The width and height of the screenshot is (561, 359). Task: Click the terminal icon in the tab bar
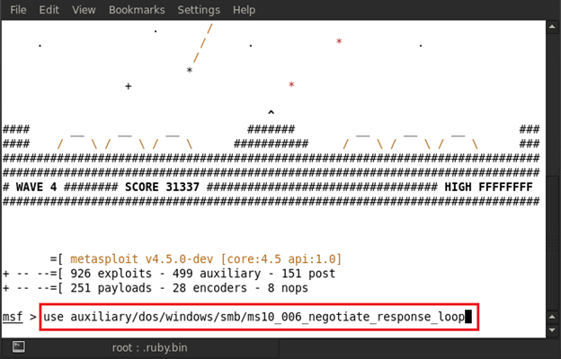pyautogui.click(x=18, y=346)
